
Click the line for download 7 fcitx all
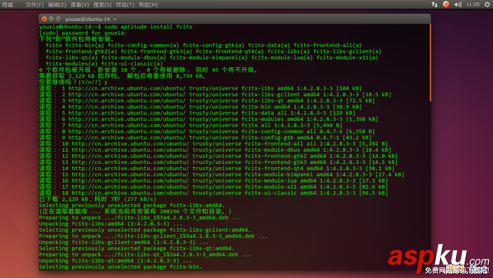190,126
